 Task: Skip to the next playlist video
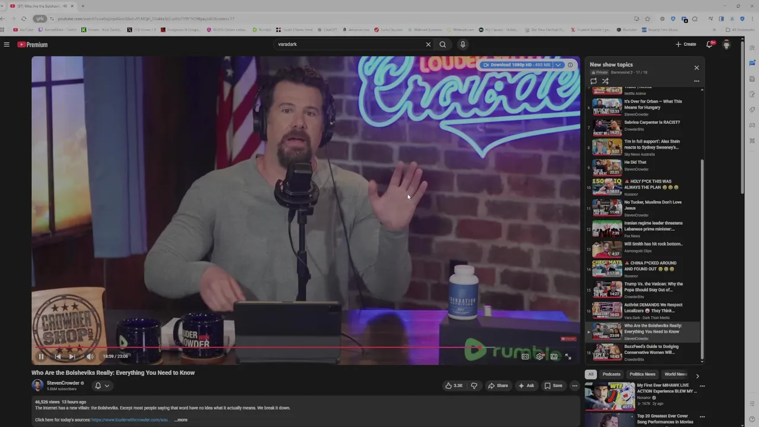coord(72,356)
